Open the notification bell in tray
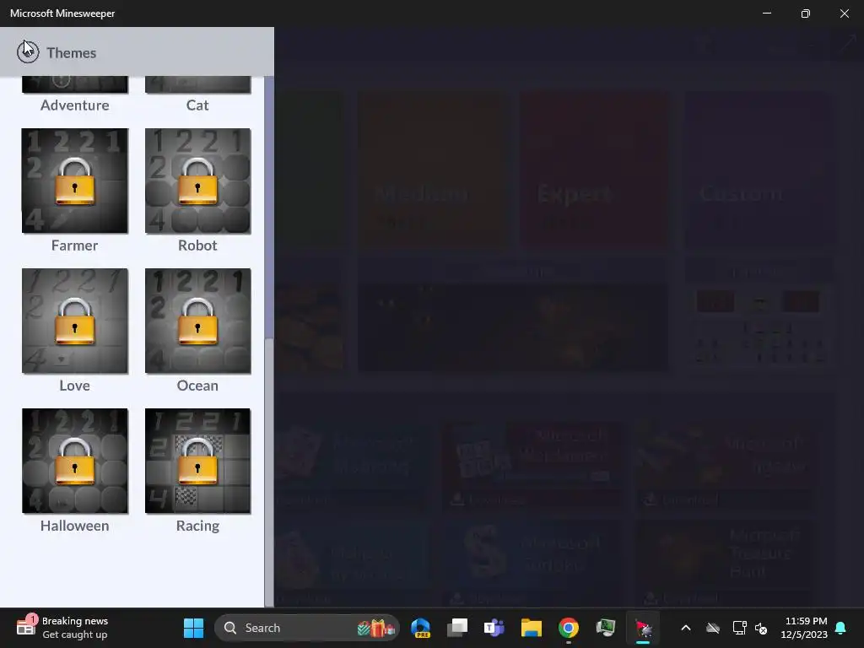 click(841, 628)
